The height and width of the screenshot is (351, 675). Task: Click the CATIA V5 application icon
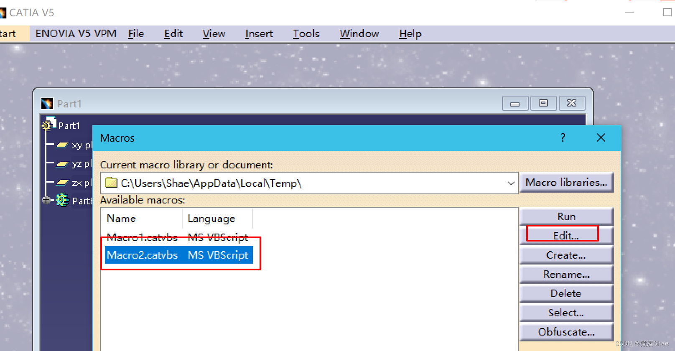pos(3,13)
